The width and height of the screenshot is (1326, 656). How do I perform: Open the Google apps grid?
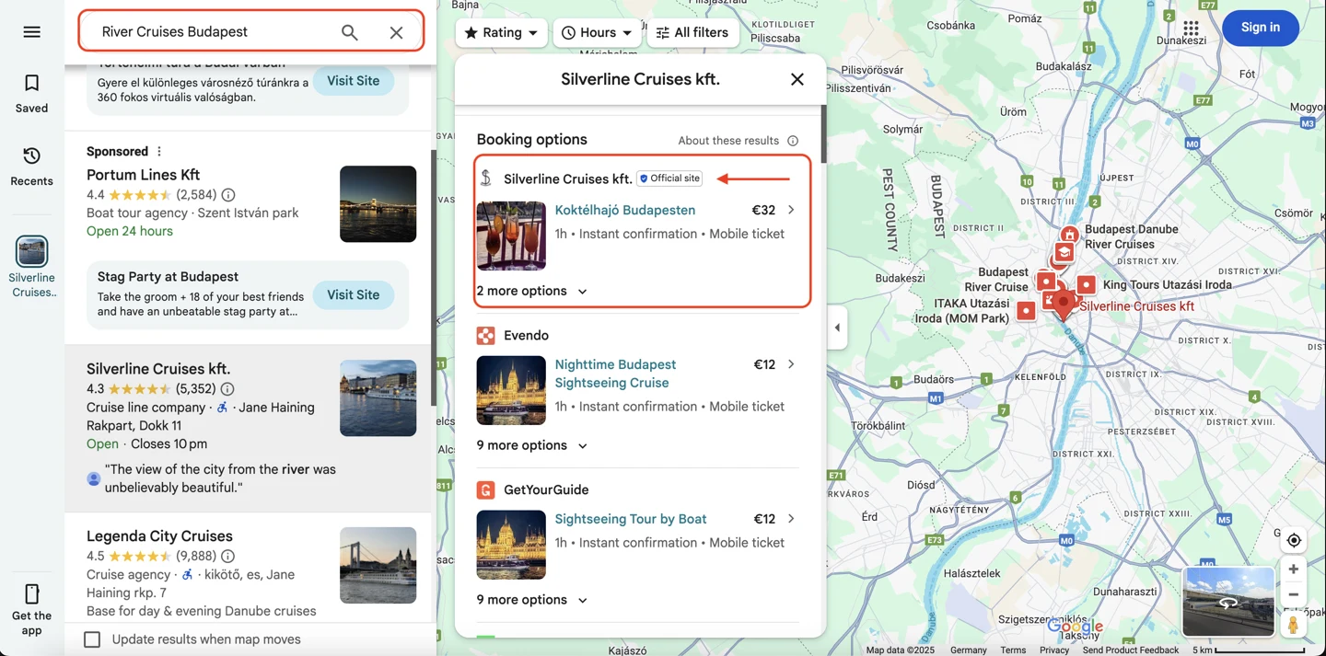coord(1191,28)
